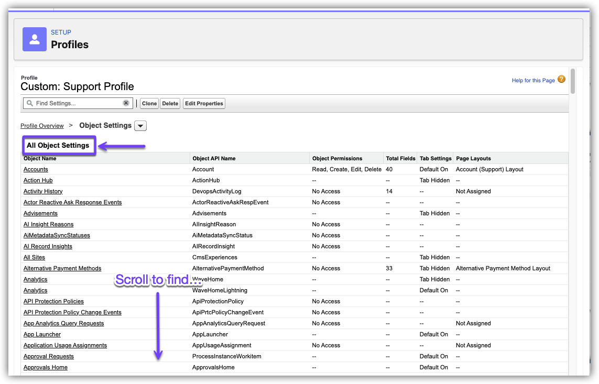Click the magnifier icon in Find Settings
The height and width of the screenshot is (384, 599).
coord(30,104)
